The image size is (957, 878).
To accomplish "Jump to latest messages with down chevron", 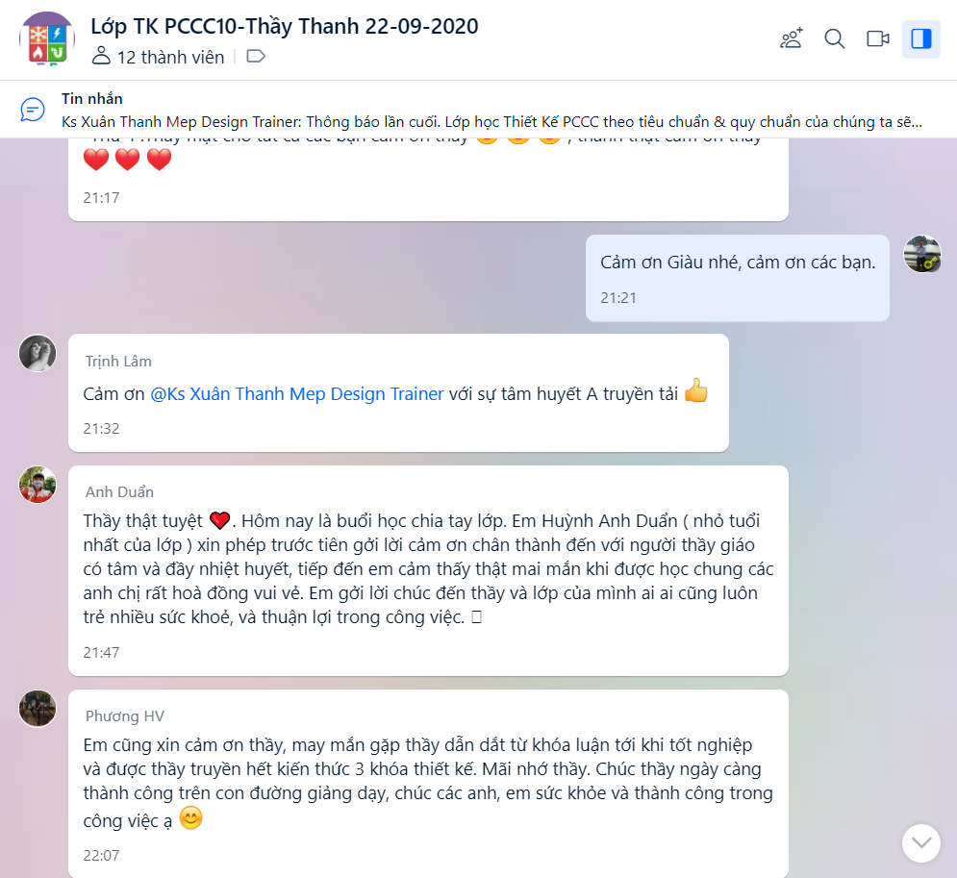I will click(921, 843).
